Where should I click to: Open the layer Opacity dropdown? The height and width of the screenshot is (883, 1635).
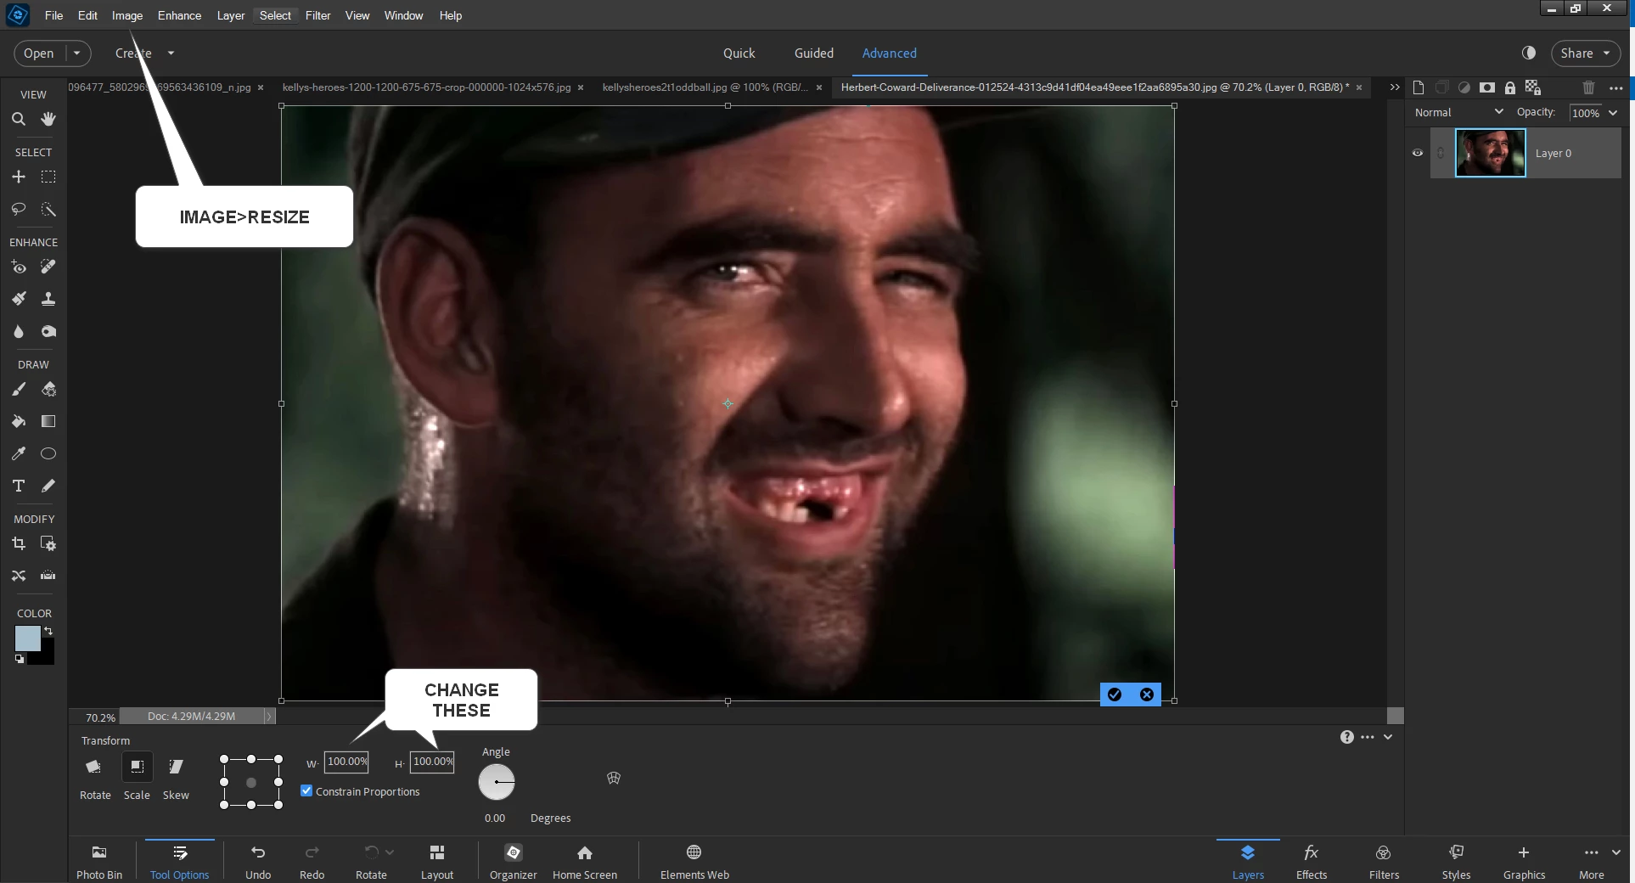pyautogui.click(x=1613, y=112)
